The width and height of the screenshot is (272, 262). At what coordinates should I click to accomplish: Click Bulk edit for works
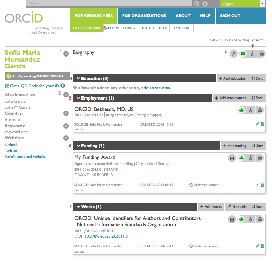coord(237,206)
